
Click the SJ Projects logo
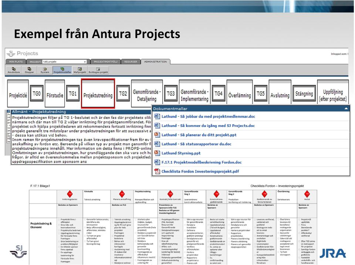22,54
